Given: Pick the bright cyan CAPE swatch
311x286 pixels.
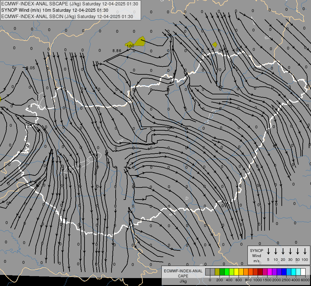Looking at the screenshot, I should pyautogui.click(x=294, y=272).
